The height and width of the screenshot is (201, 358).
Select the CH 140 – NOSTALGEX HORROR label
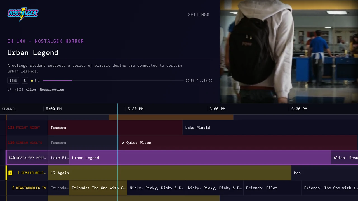tap(46, 41)
